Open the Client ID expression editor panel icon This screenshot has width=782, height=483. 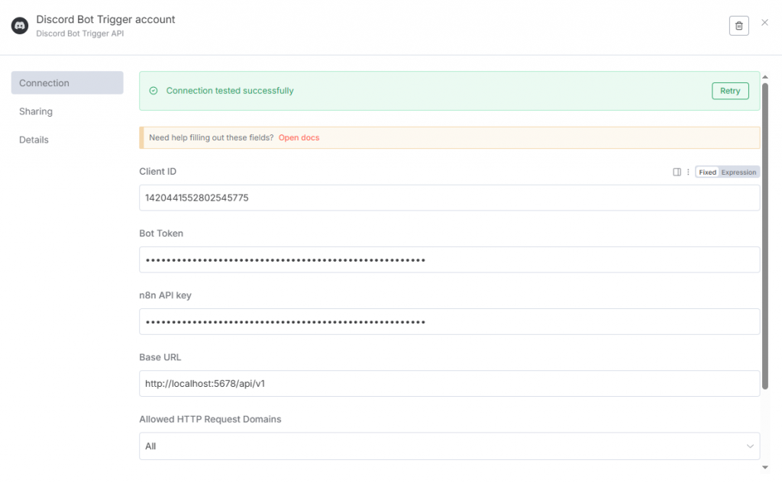(x=677, y=172)
